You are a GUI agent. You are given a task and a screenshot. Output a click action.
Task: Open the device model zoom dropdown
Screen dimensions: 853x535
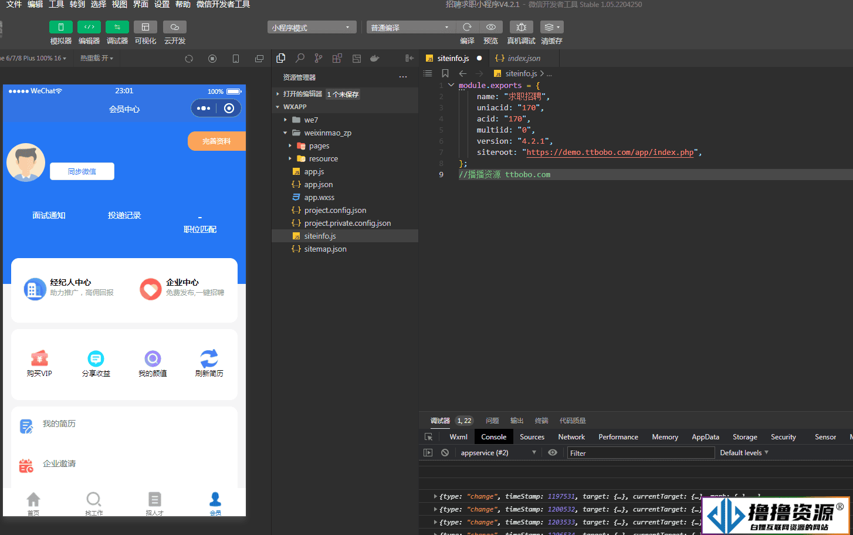pyautogui.click(x=33, y=58)
